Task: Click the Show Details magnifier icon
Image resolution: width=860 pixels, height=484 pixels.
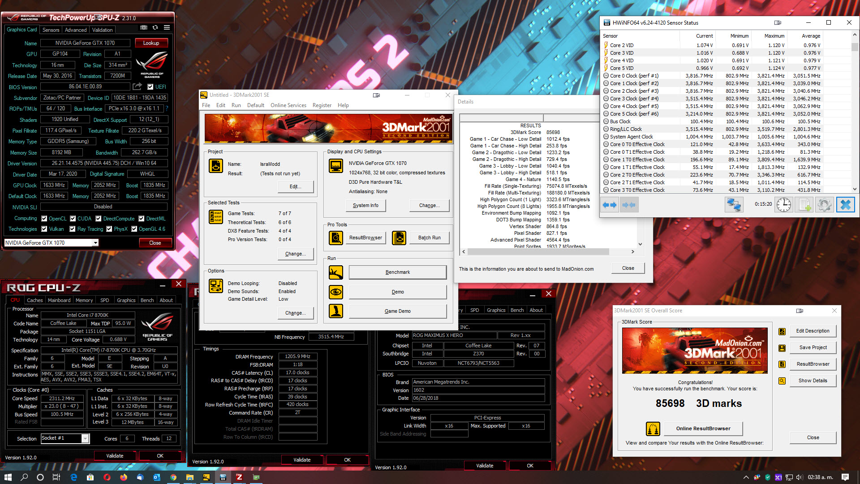Action: pos(782,381)
